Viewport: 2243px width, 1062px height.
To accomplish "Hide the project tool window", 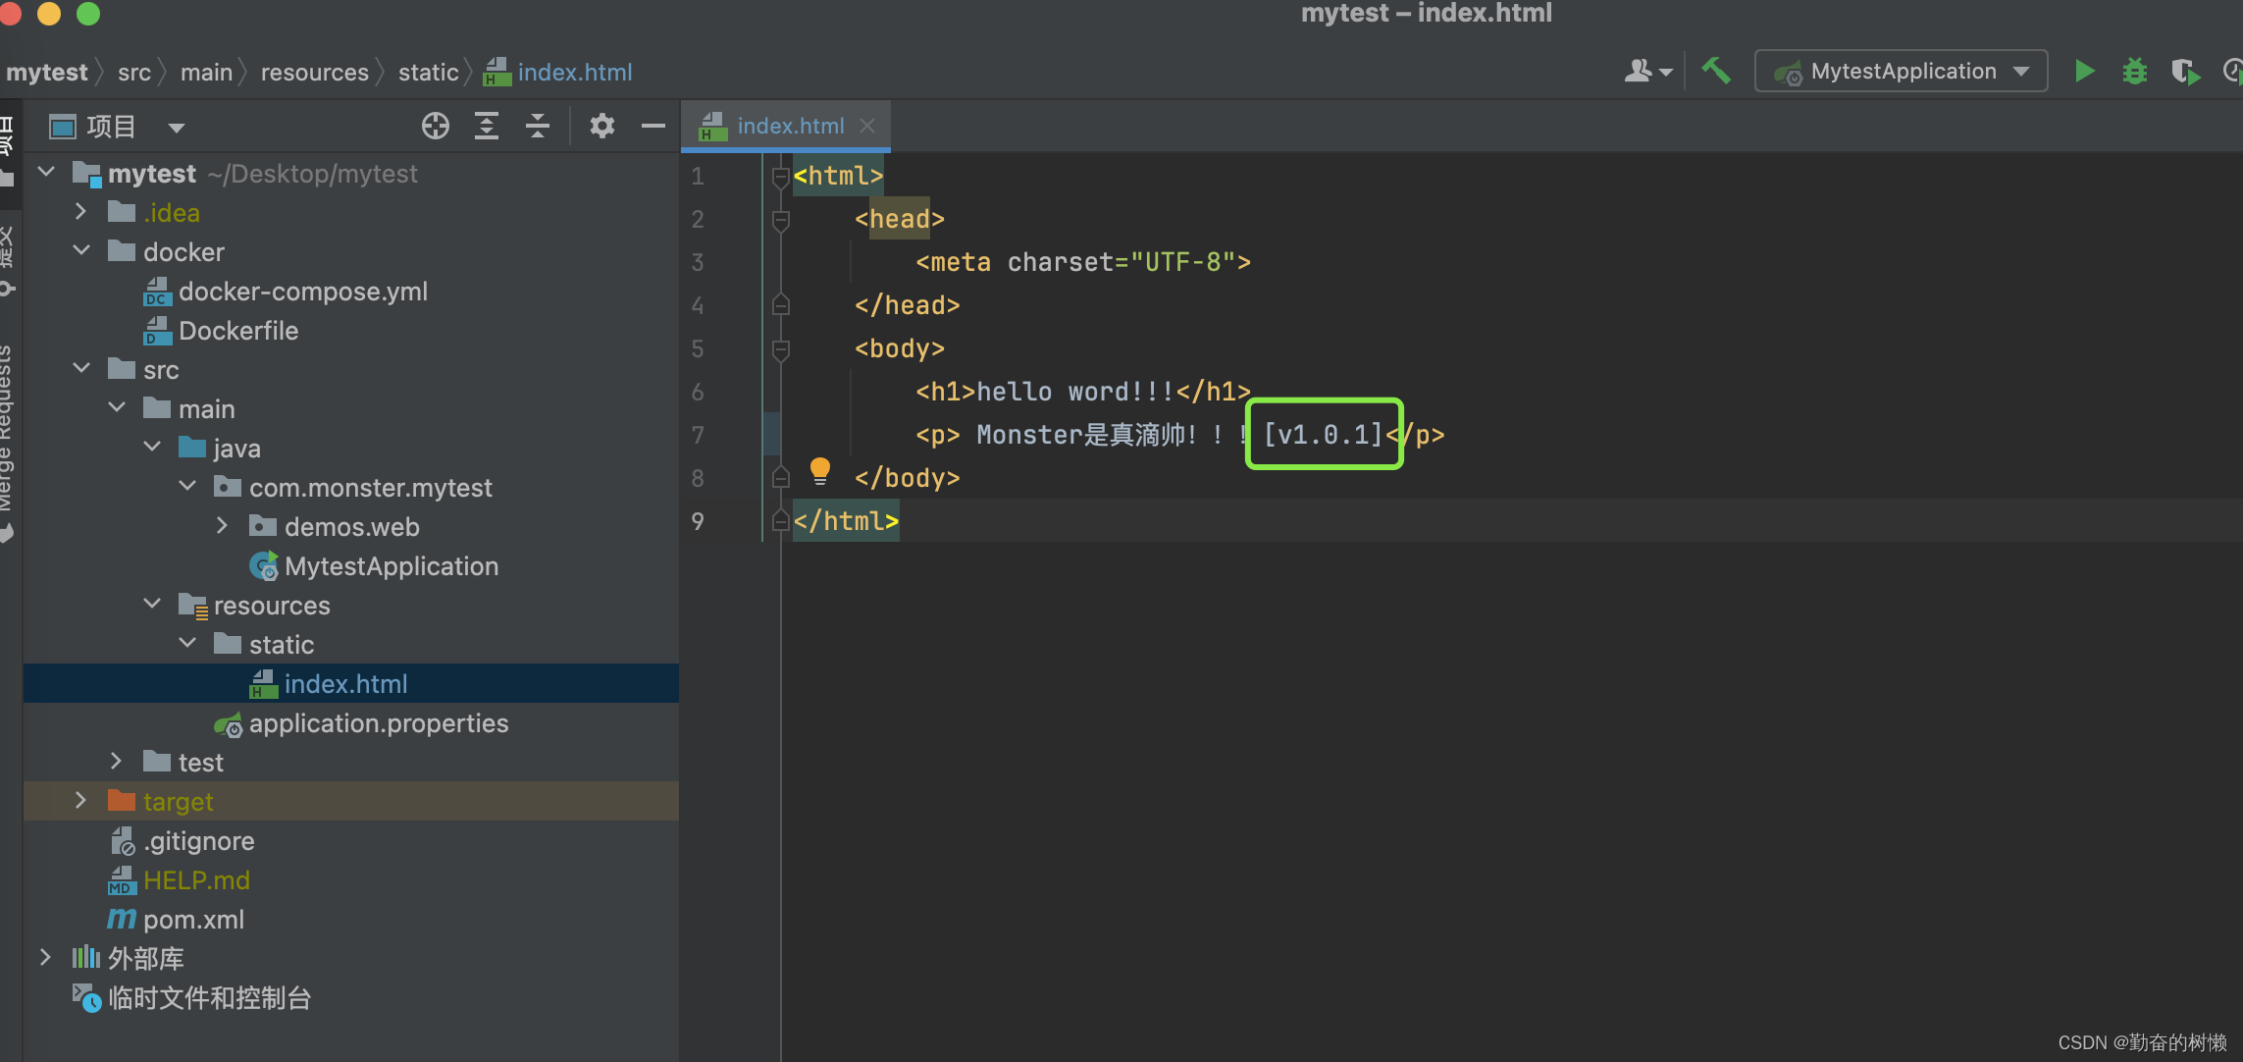I will pos(653,126).
